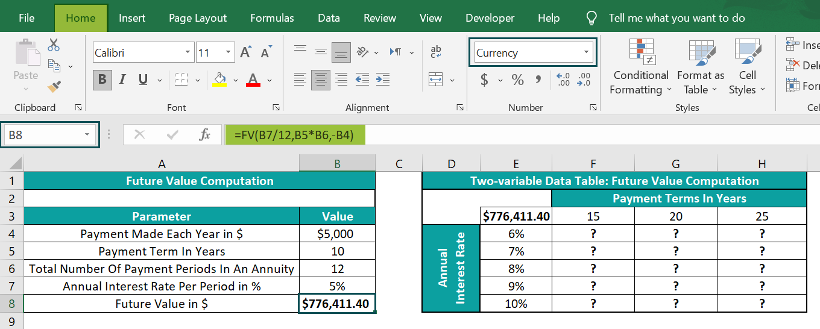
Task: Click the Wrap Text icon
Action: coord(436,52)
